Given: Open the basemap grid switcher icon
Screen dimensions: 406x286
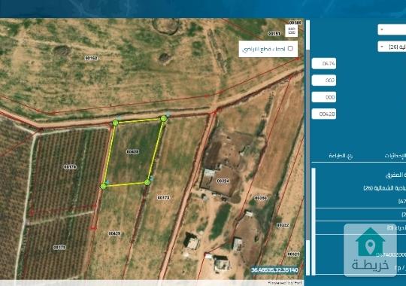Looking at the screenshot, I should (292, 31).
